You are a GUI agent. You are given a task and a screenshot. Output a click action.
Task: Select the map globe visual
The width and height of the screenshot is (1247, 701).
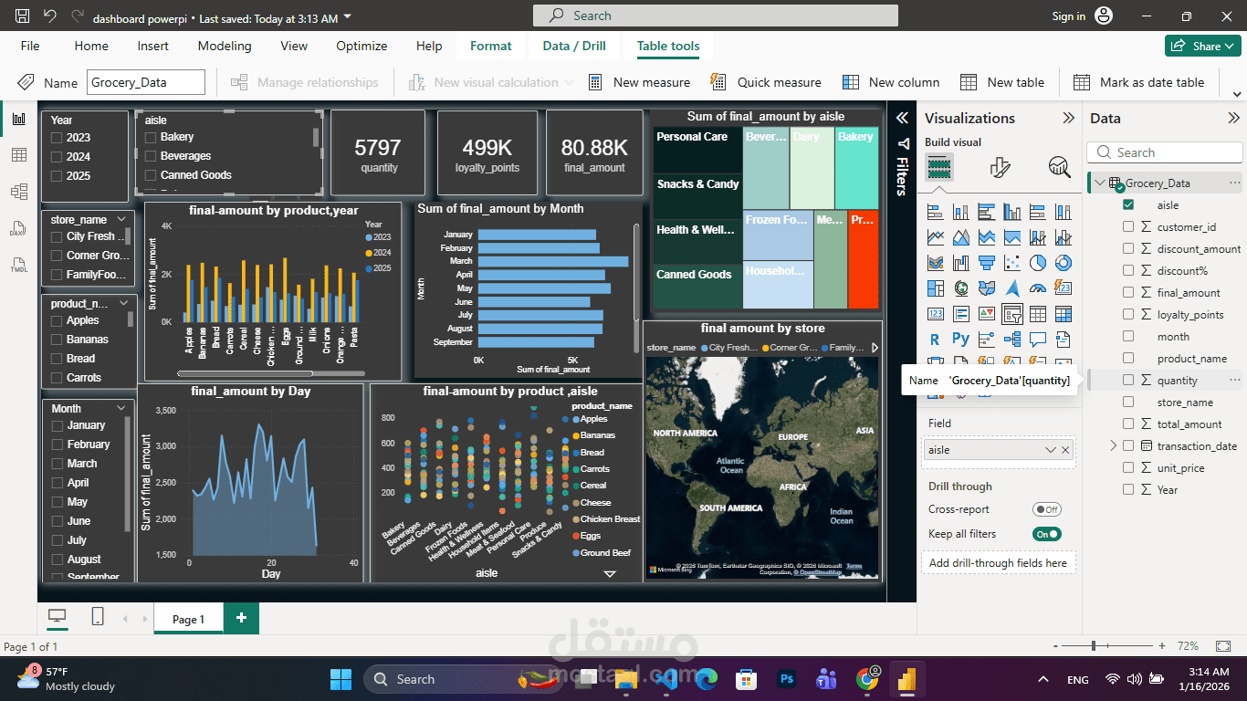click(960, 288)
